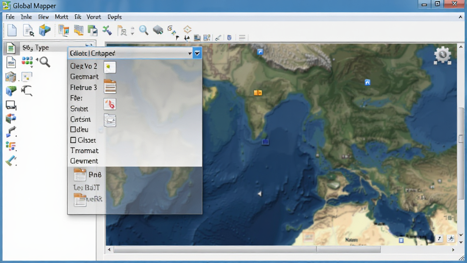Click the vertical scrollbar's up arrow
467x263 pixels.
click(461, 47)
